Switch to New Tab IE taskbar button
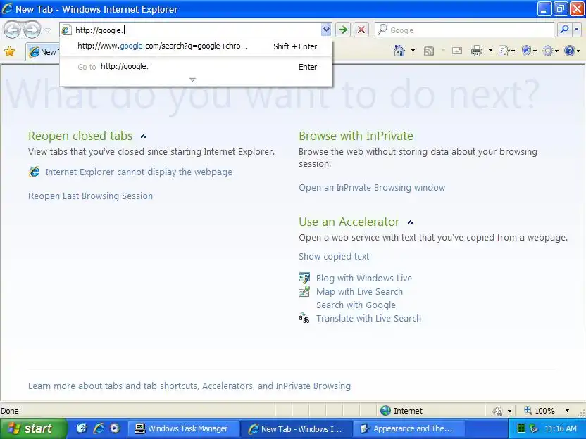586x439 pixels. 297,429
